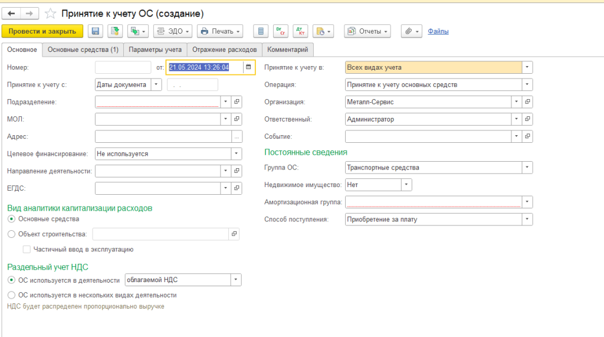Open the Печать menu button

(x=220, y=31)
